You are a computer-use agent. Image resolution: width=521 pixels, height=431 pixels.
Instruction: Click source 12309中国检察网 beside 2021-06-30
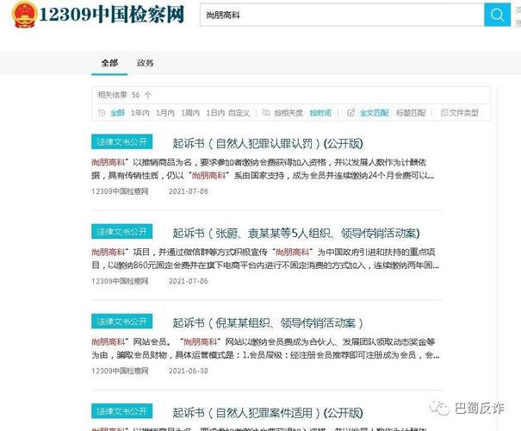tap(120, 372)
